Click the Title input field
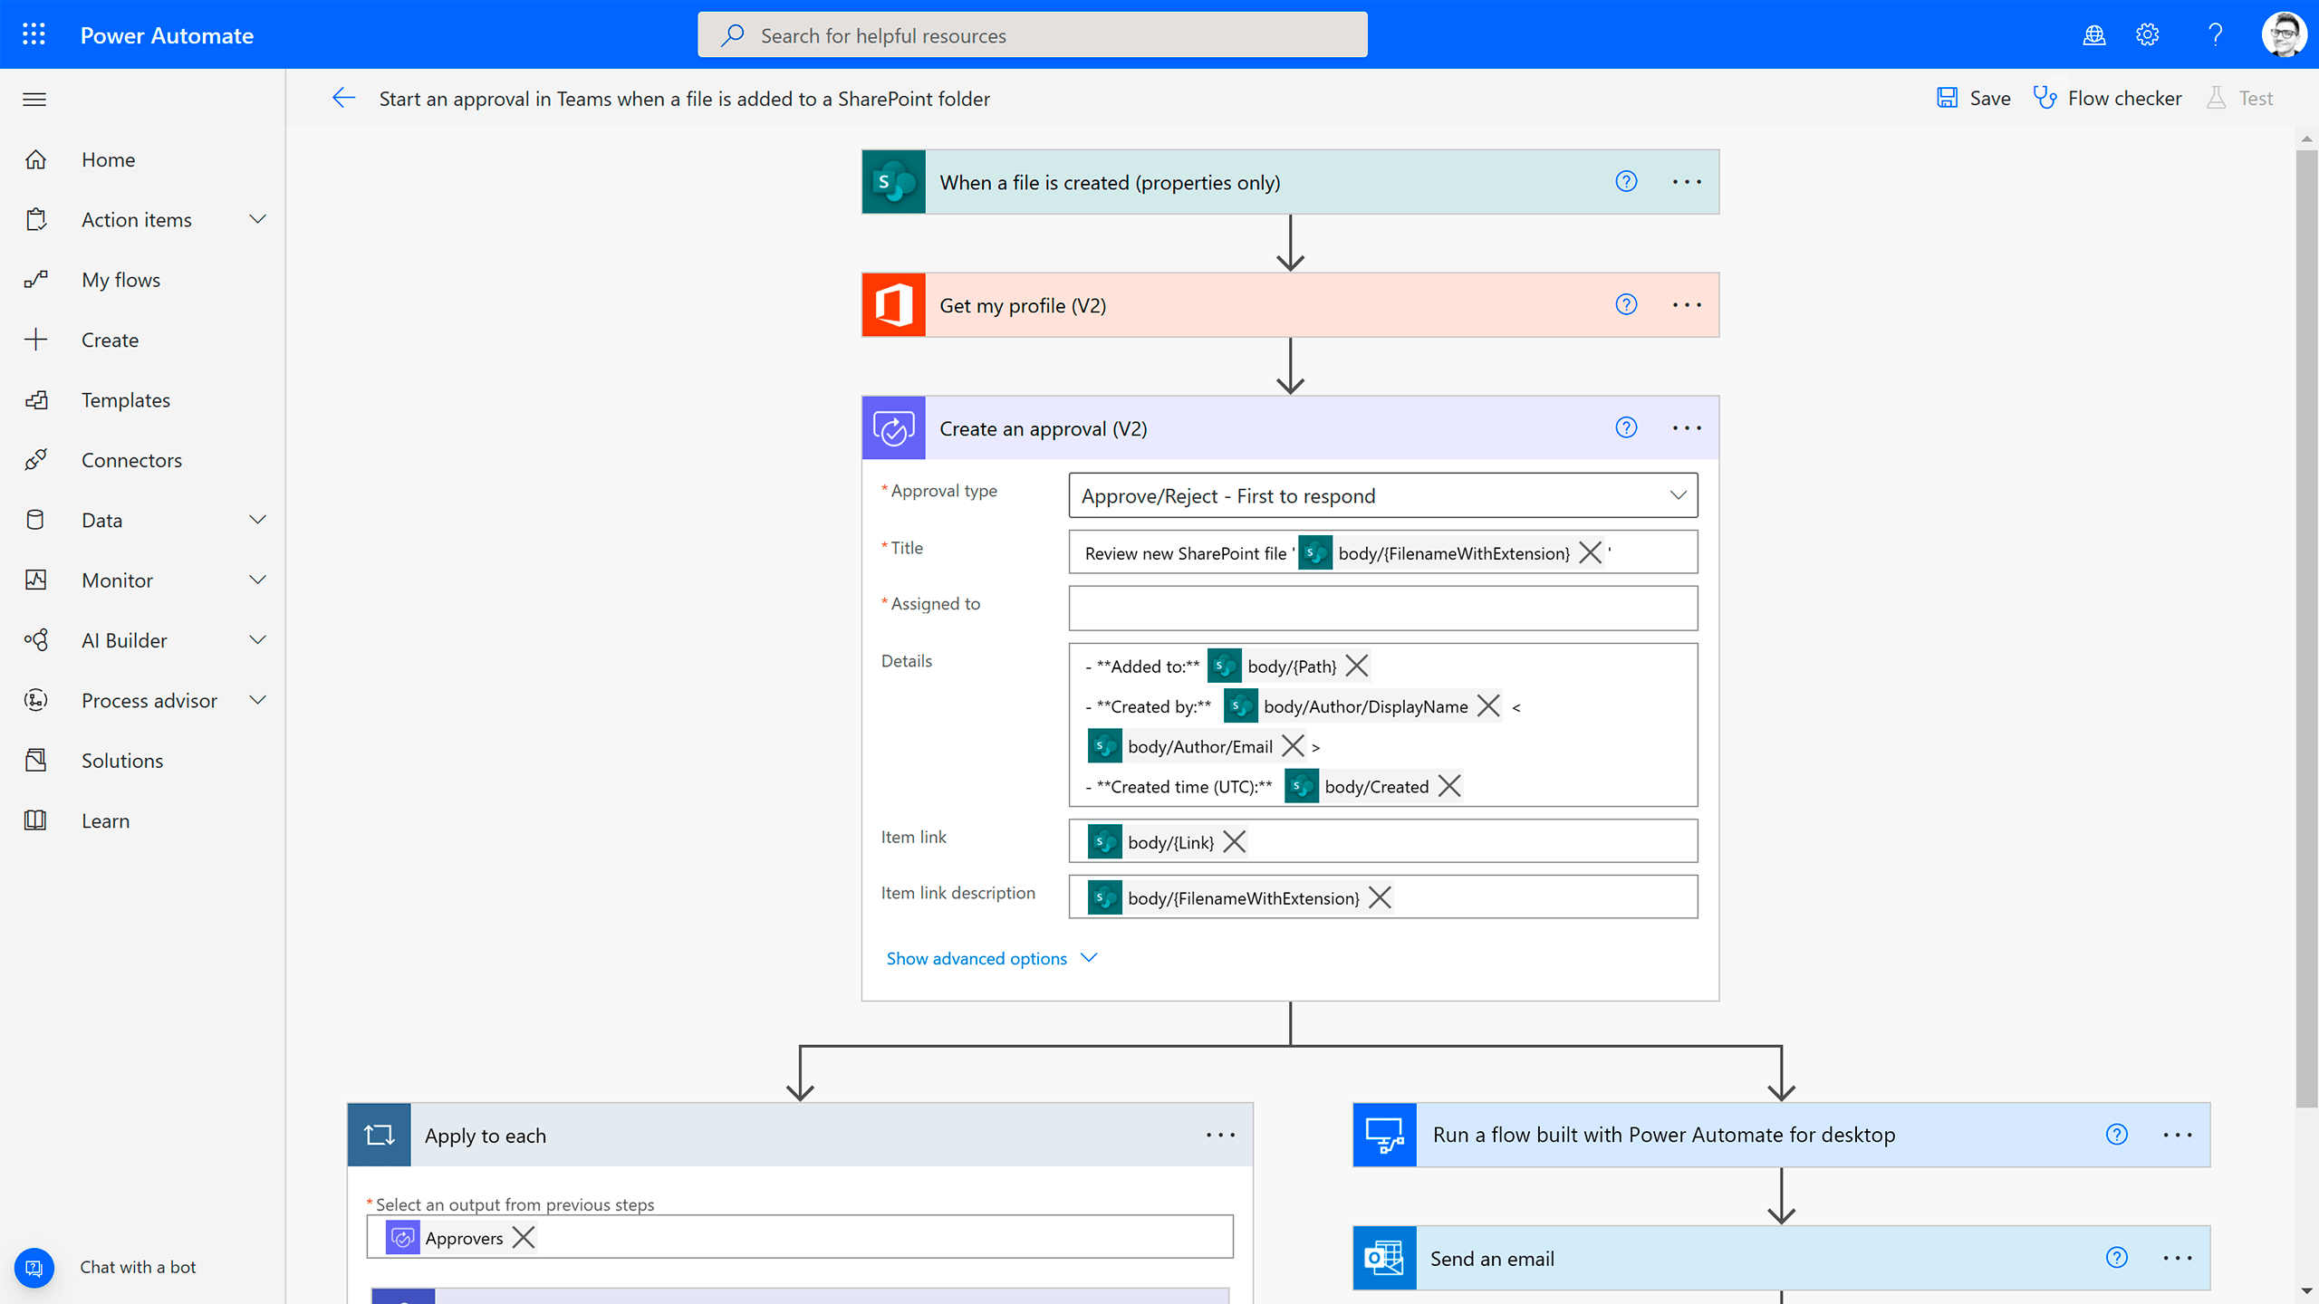 (1382, 552)
